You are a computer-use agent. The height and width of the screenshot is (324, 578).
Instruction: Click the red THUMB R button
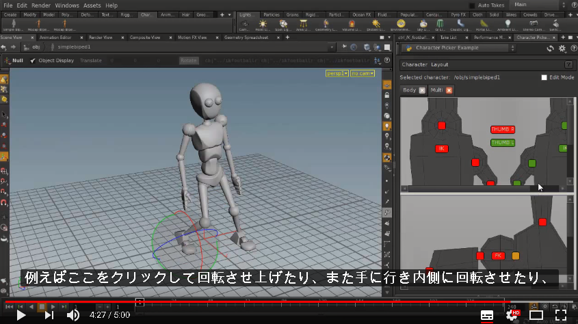click(503, 129)
